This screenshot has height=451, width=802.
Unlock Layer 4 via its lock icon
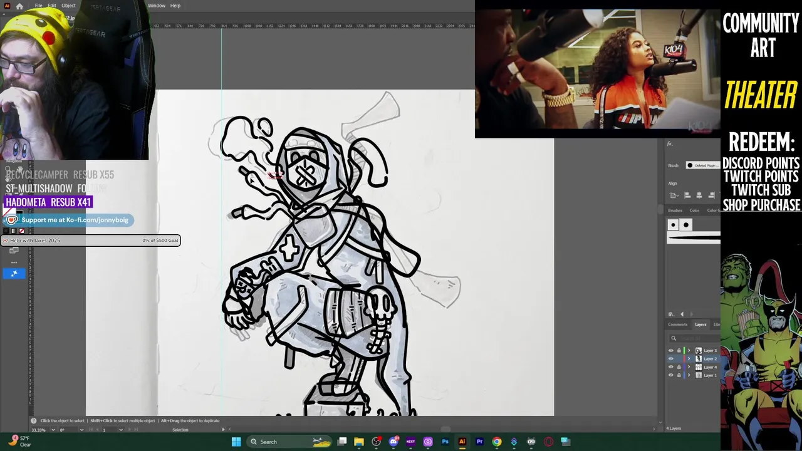tap(679, 367)
